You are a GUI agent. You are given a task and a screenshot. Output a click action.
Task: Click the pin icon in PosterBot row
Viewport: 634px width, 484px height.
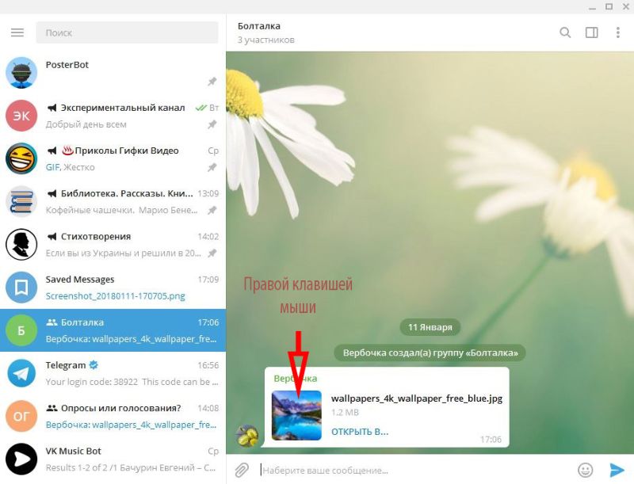[212, 82]
